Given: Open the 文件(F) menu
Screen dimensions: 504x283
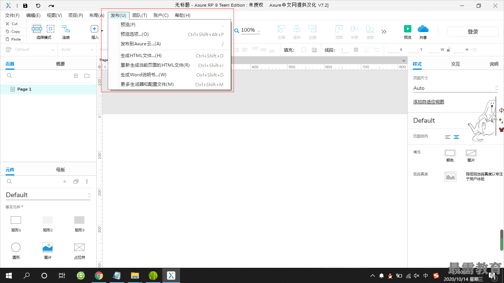Looking at the screenshot, I should [x=13, y=15].
